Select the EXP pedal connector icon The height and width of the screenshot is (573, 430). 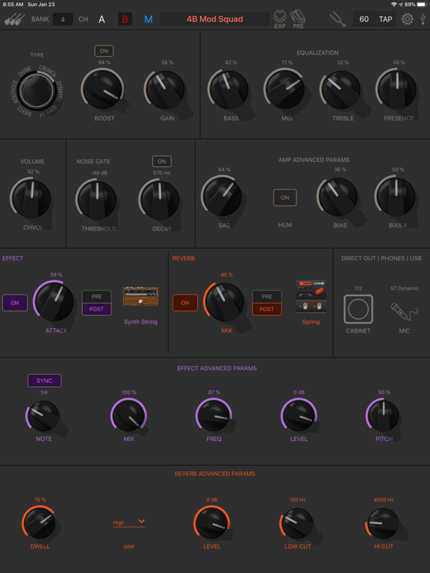coord(280,17)
